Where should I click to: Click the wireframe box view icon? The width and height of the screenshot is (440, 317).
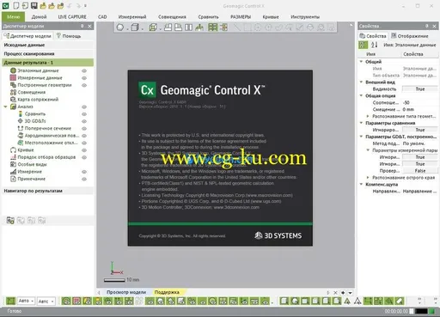tap(153, 27)
